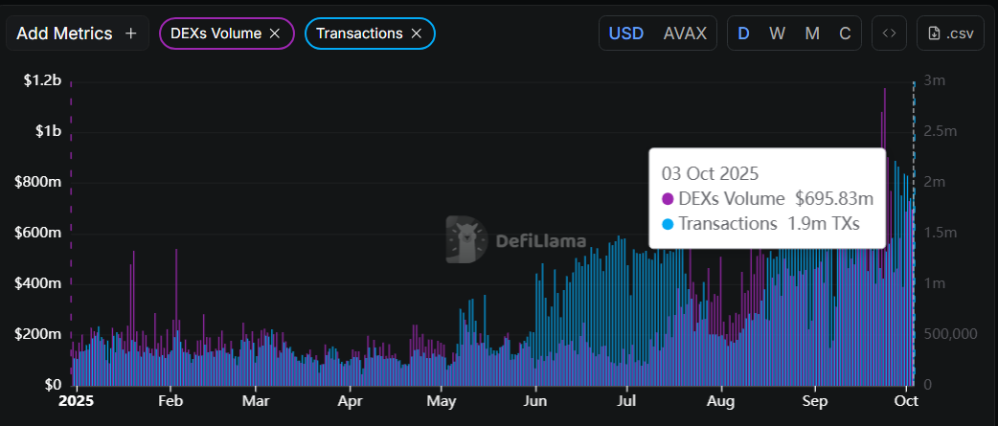Switch denomination to USD
Screen dimensions: 998x426
627,34
